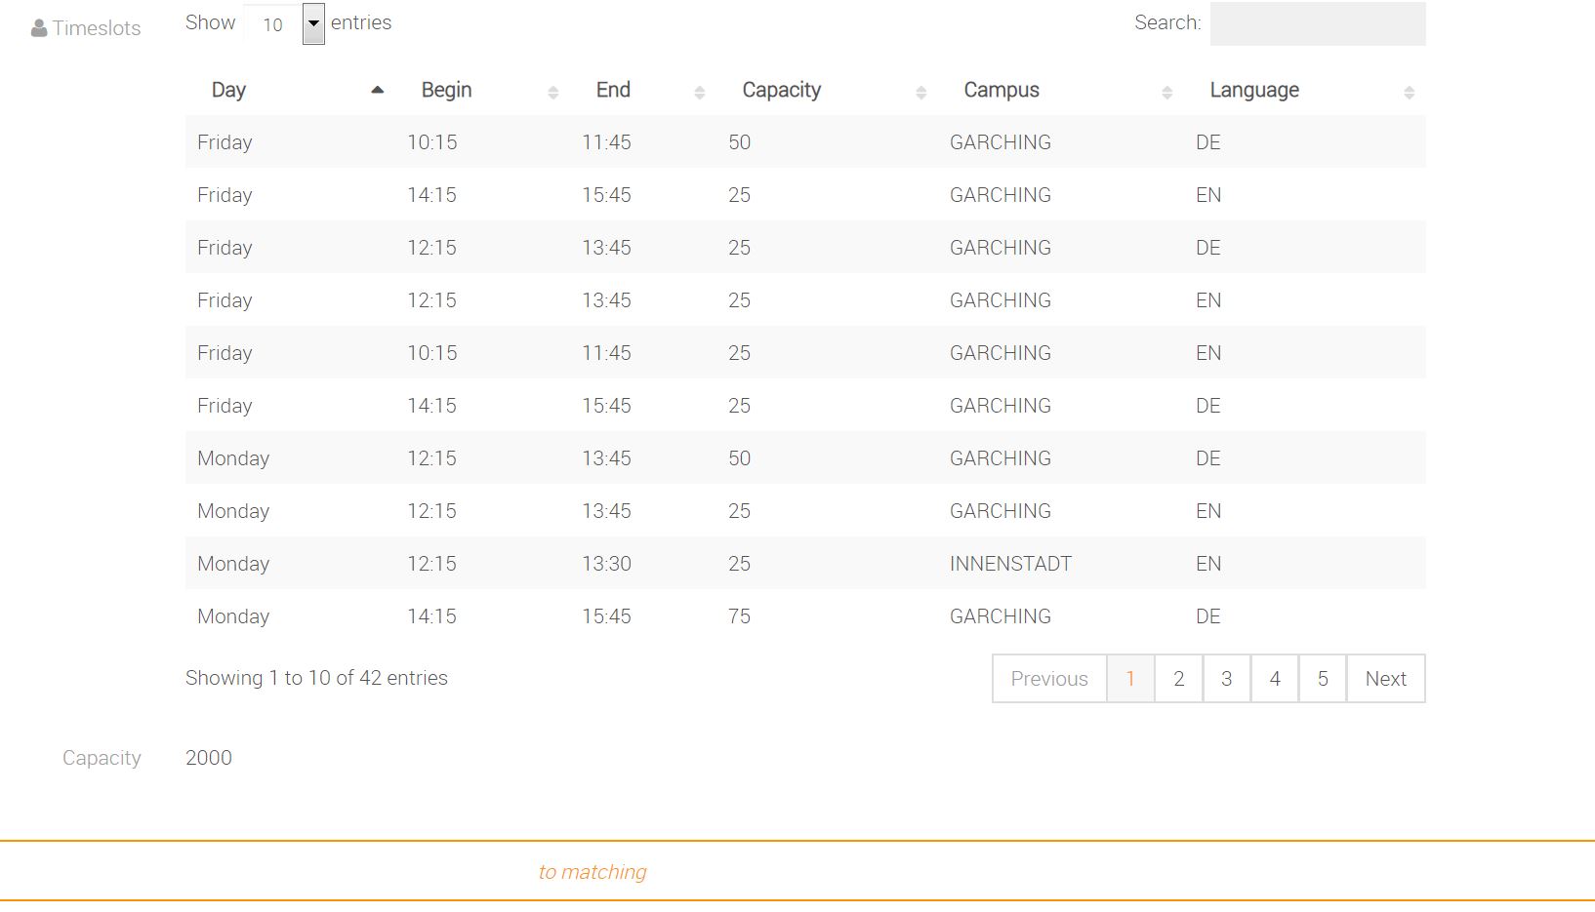
Task: Go to pagination page 3
Action: tap(1227, 679)
